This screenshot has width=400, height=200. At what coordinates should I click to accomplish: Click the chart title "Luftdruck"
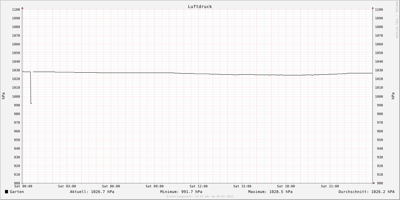click(200, 7)
